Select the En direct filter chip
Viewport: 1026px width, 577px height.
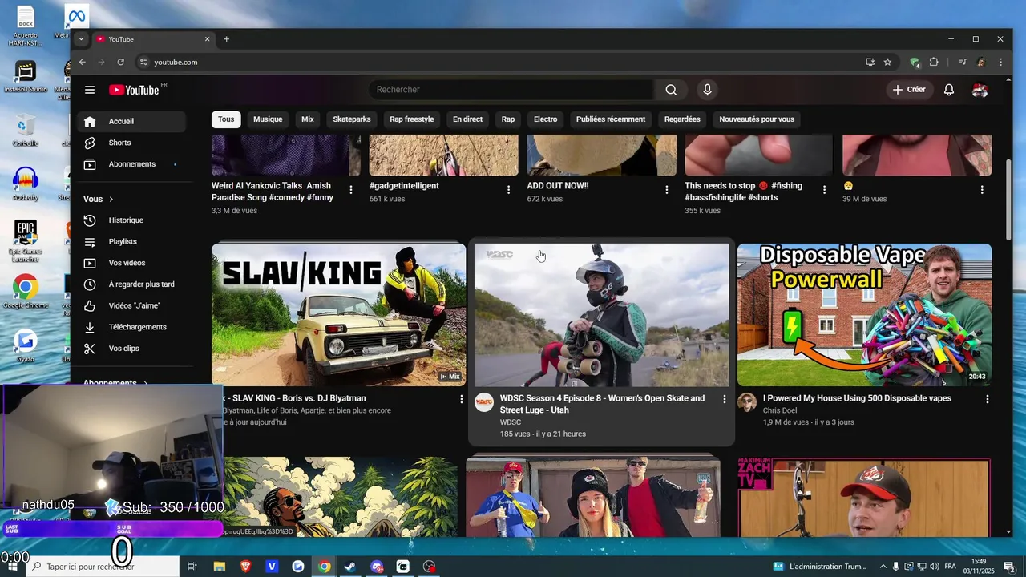tap(467, 119)
